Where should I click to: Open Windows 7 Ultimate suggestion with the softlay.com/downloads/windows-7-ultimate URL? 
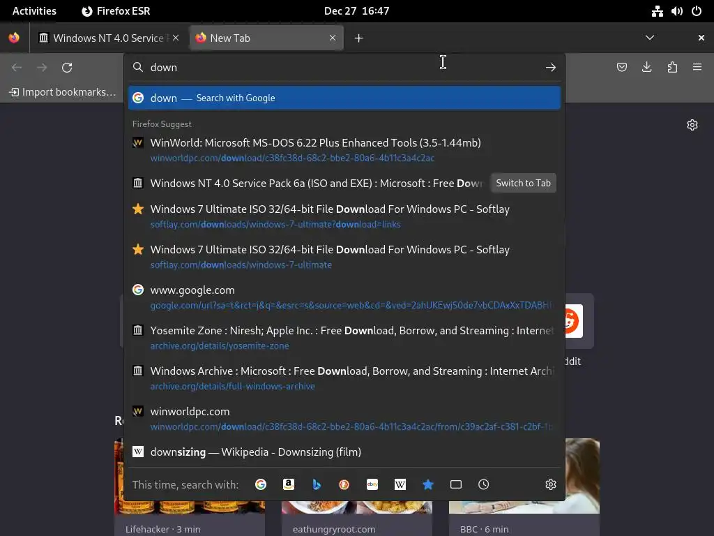(x=344, y=257)
